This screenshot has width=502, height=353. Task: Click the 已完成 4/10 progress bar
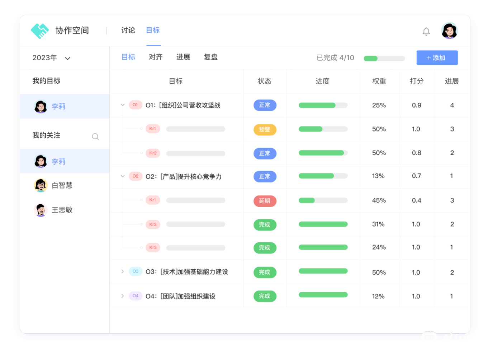point(384,58)
